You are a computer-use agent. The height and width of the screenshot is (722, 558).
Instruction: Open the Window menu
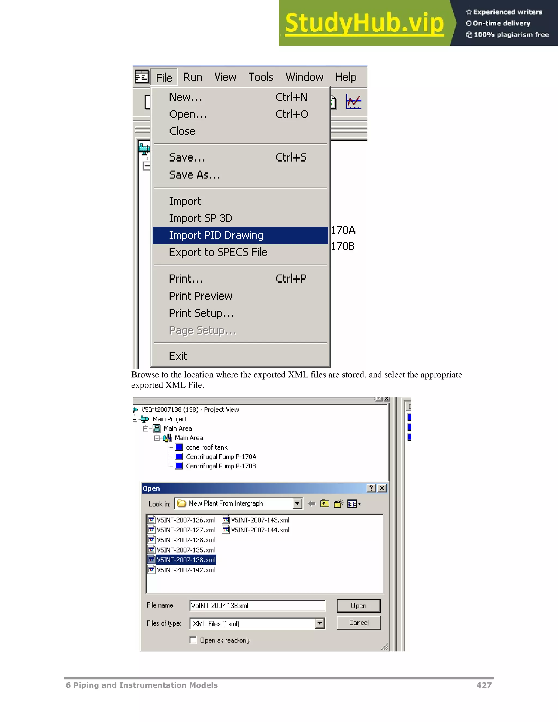click(304, 77)
